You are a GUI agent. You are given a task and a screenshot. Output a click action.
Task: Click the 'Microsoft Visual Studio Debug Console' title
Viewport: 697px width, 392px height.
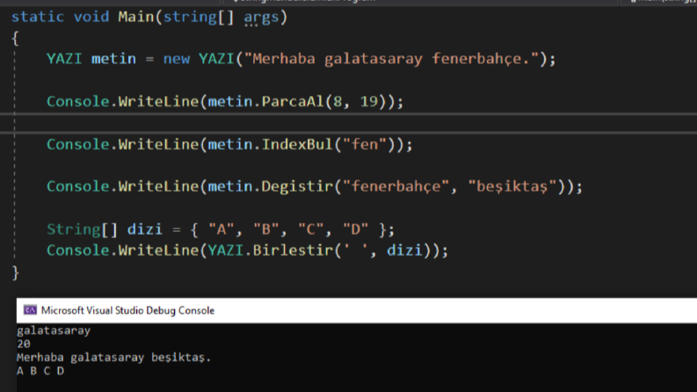click(127, 310)
